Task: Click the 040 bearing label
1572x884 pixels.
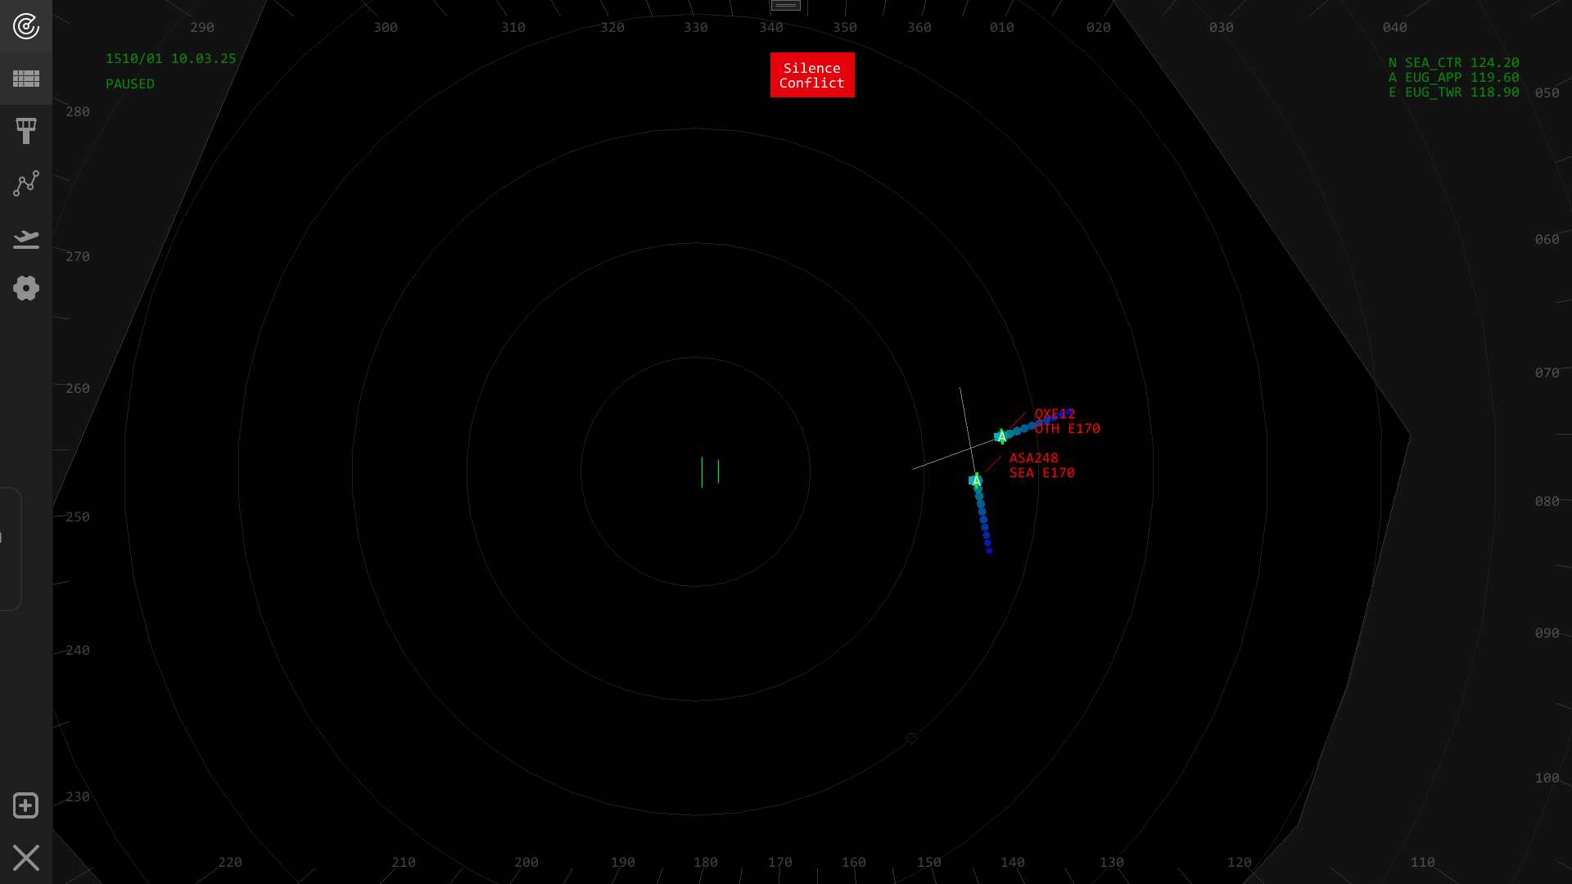Action: coord(1395,28)
